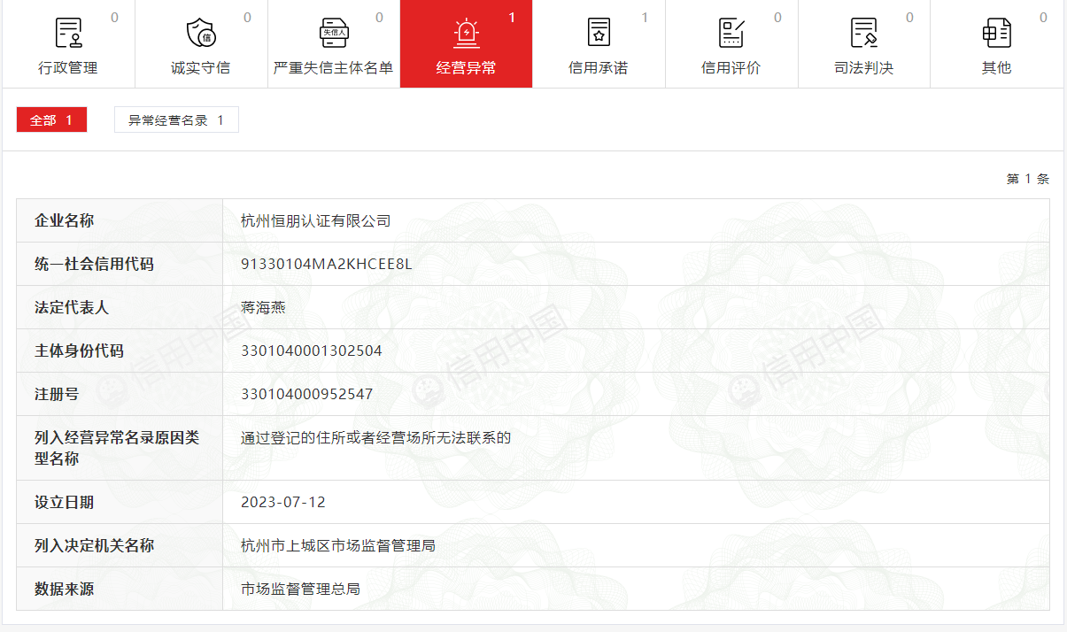The height and width of the screenshot is (632, 1067).
Task: Click the count badge on 经营异常 tab
Action: pos(512,18)
